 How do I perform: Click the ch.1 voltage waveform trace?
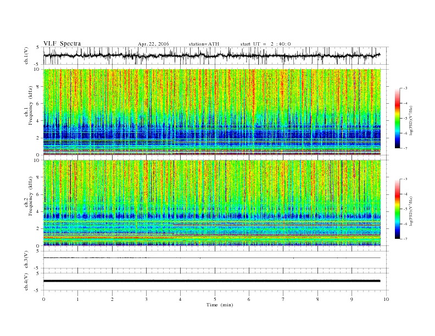pos(211,55)
